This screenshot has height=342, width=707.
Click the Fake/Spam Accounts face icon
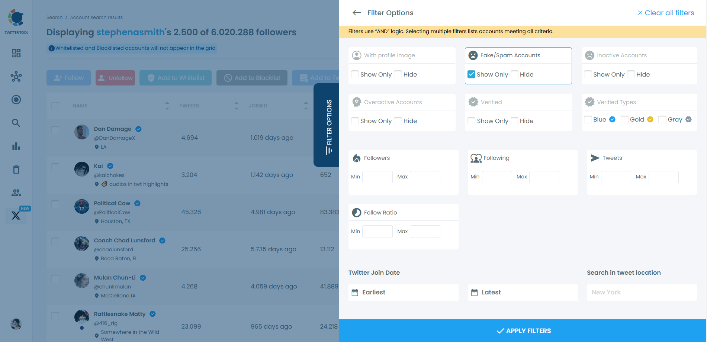[x=473, y=55]
